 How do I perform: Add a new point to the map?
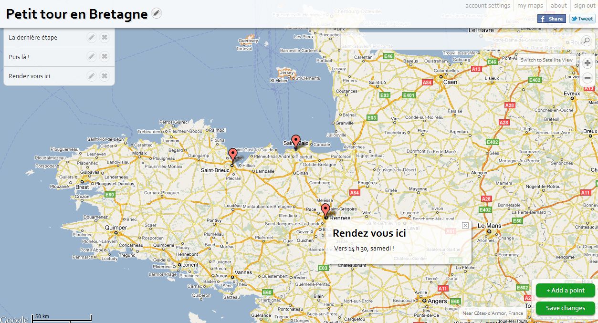pos(565,290)
